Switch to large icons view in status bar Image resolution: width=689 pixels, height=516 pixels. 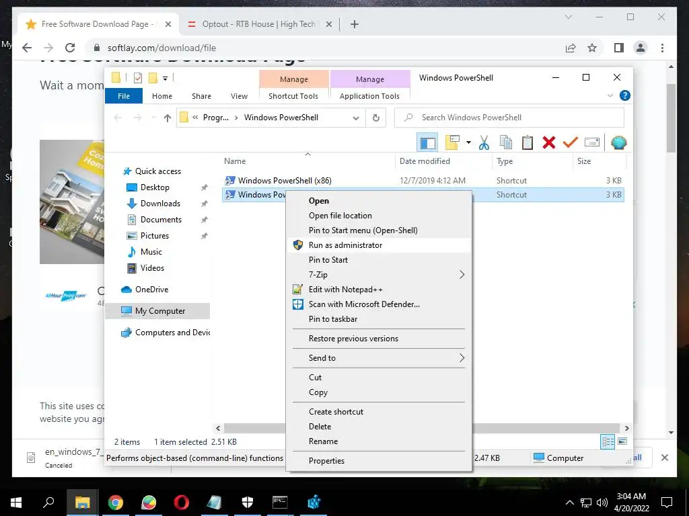click(x=622, y=441)
